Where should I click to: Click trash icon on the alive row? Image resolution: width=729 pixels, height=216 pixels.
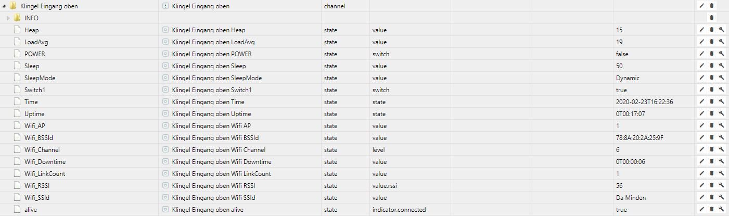(x=712, y=209)
